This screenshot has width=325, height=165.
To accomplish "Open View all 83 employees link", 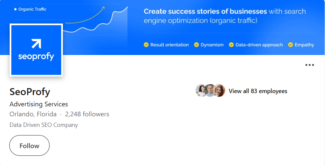I will tap(258, 91).
